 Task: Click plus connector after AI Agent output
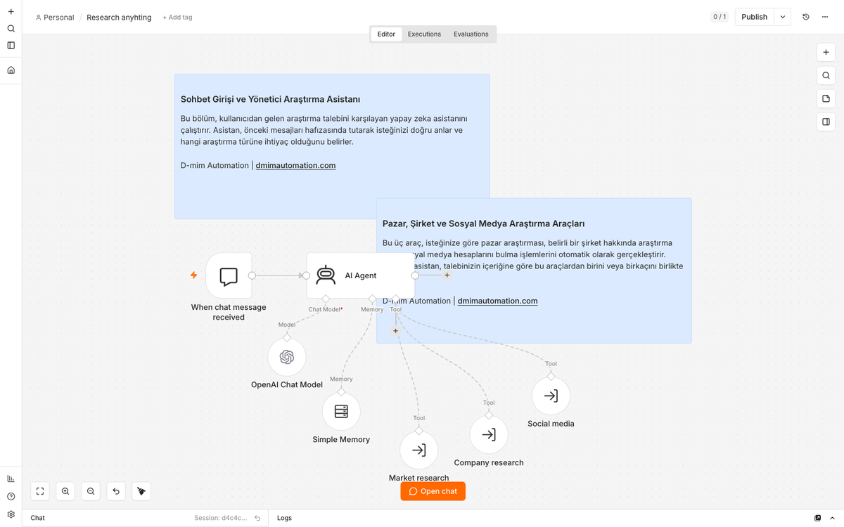[447, 275]
